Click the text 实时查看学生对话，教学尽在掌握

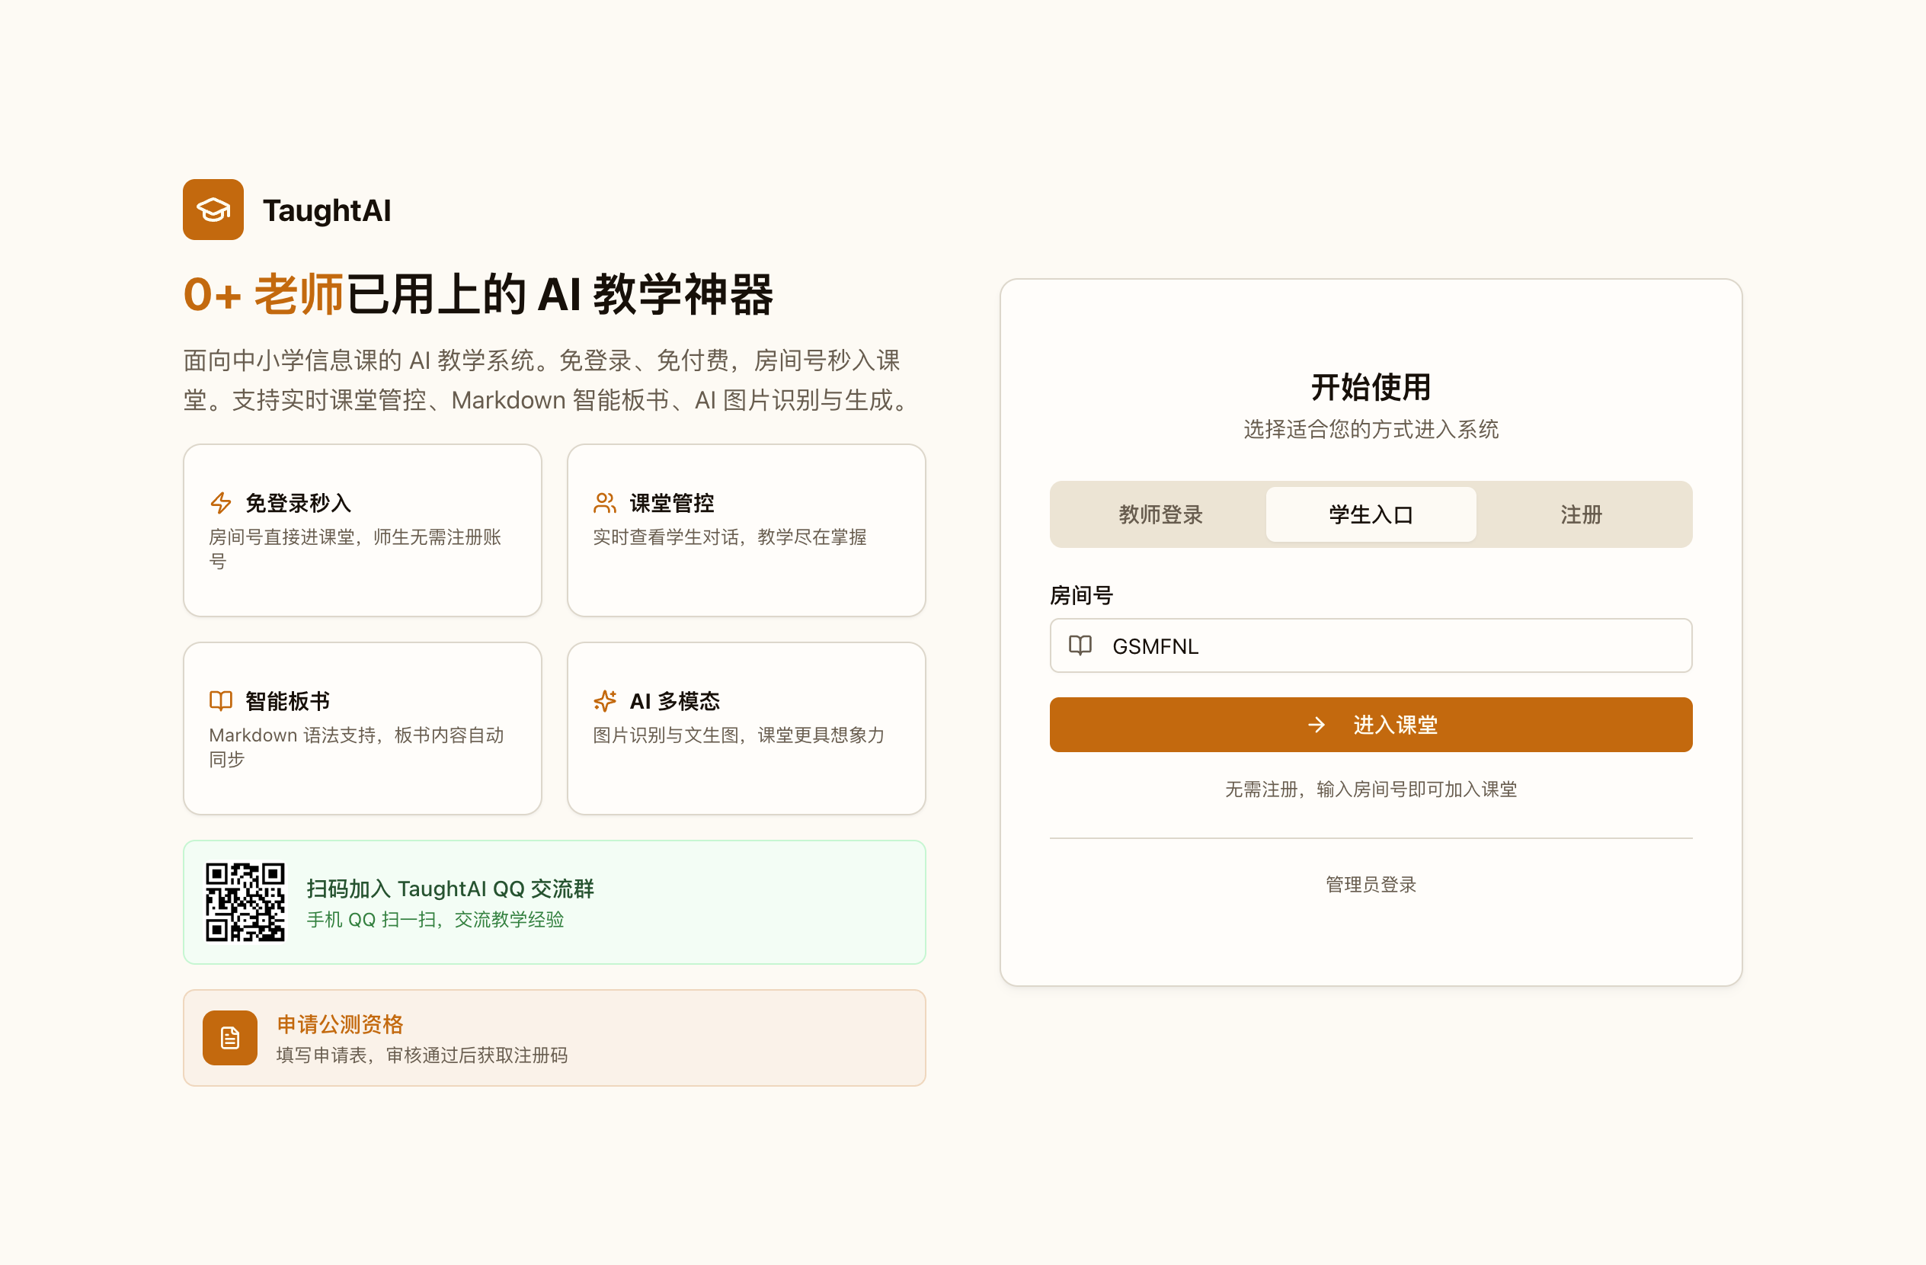pos(730,536)
